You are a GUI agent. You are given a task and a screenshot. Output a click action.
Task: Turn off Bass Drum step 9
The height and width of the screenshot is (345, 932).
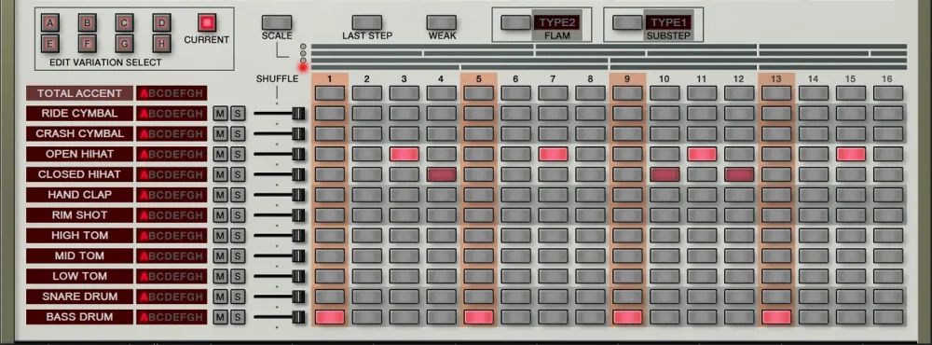click(627, 317)
